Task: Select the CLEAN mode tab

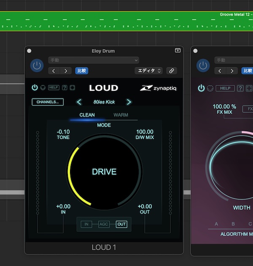Action: [87, 115]
